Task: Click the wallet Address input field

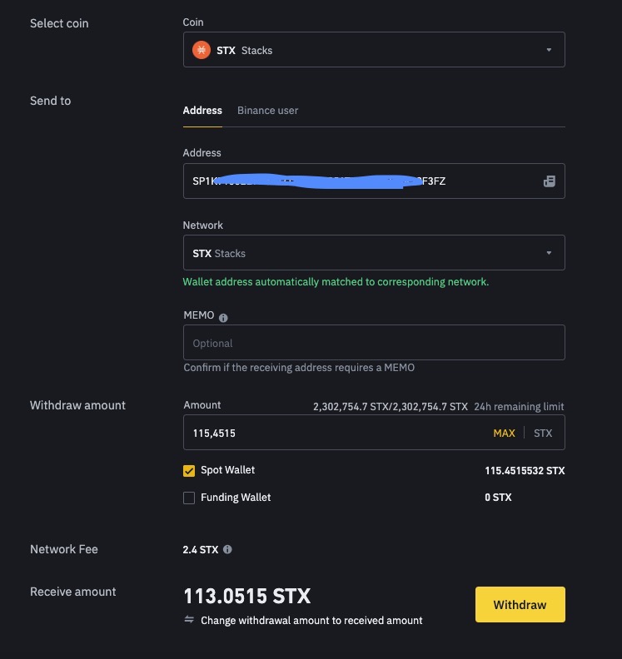Action: pyautogui.click(x=358, y=181)
